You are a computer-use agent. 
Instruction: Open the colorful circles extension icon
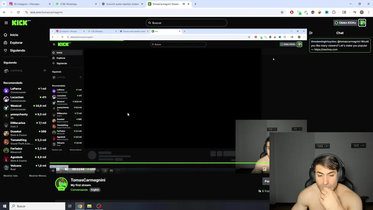tap(320, 12)
